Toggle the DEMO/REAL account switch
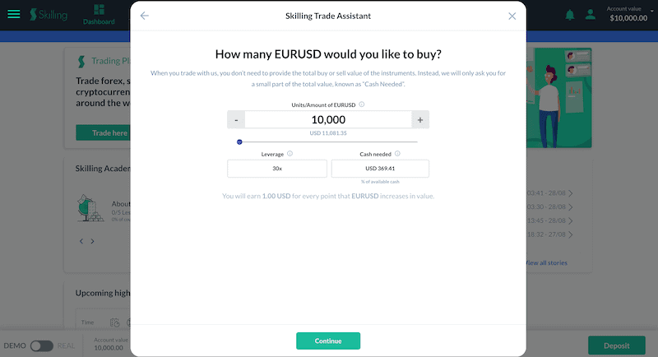658x357 pixels. [x=42, y=345]
